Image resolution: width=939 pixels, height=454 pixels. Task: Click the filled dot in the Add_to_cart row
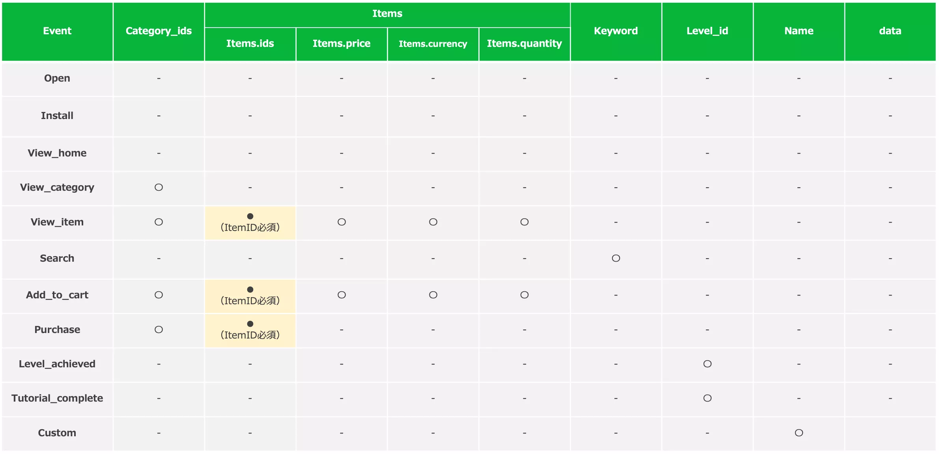coord(250,289)
